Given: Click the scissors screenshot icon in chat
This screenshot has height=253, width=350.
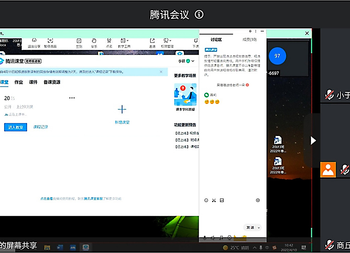Looking at the screenshot, I should pos(214,200).
